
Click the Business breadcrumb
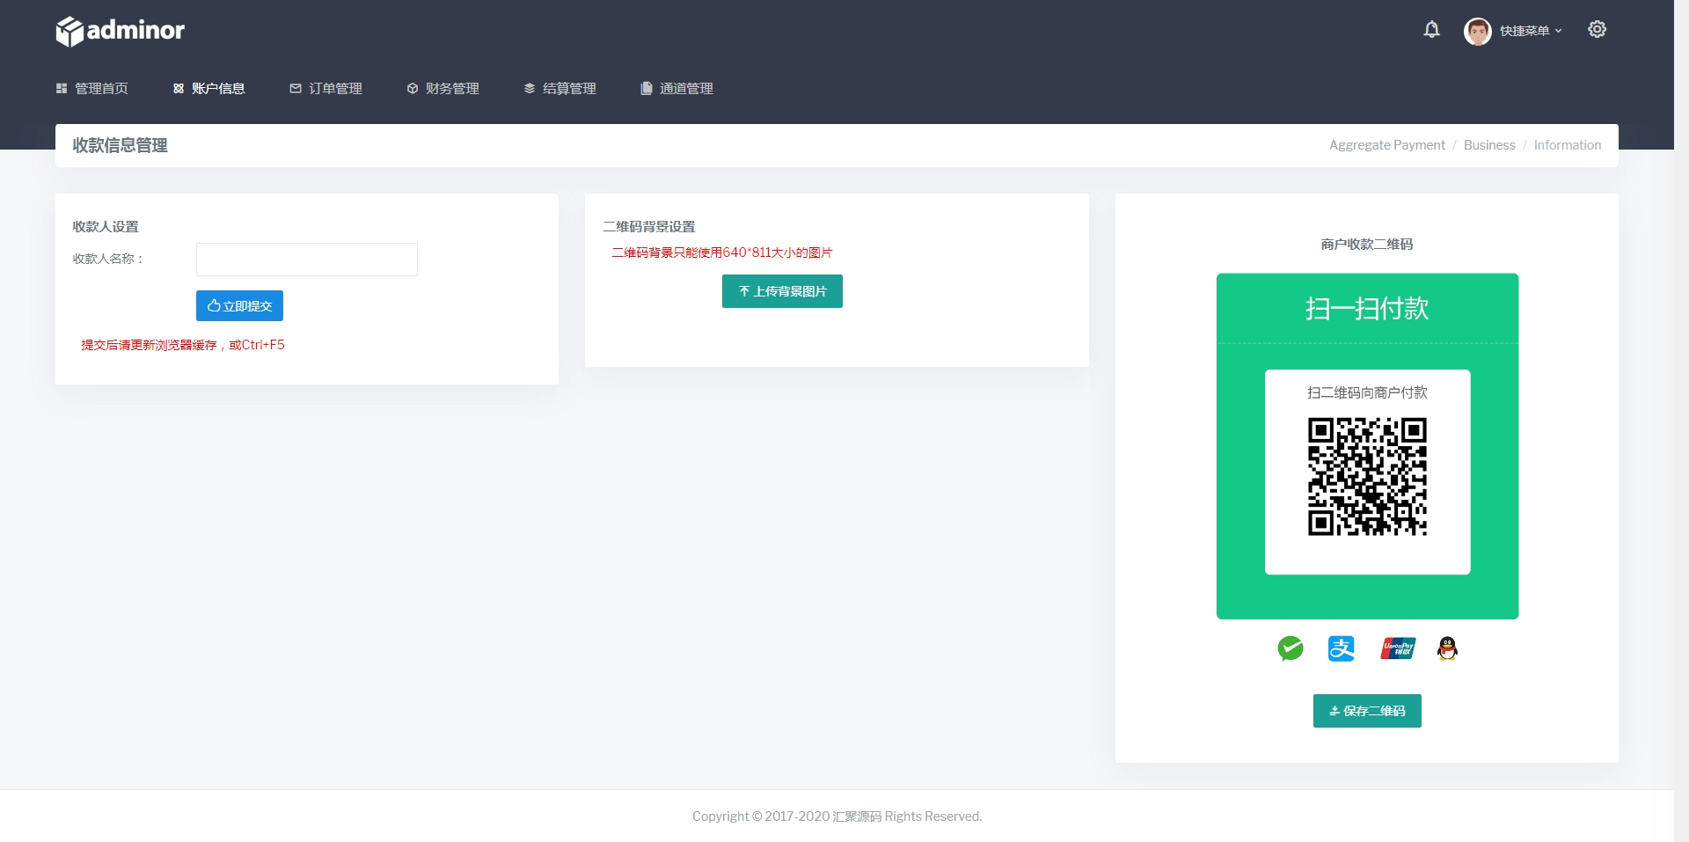pos(1489,145)
